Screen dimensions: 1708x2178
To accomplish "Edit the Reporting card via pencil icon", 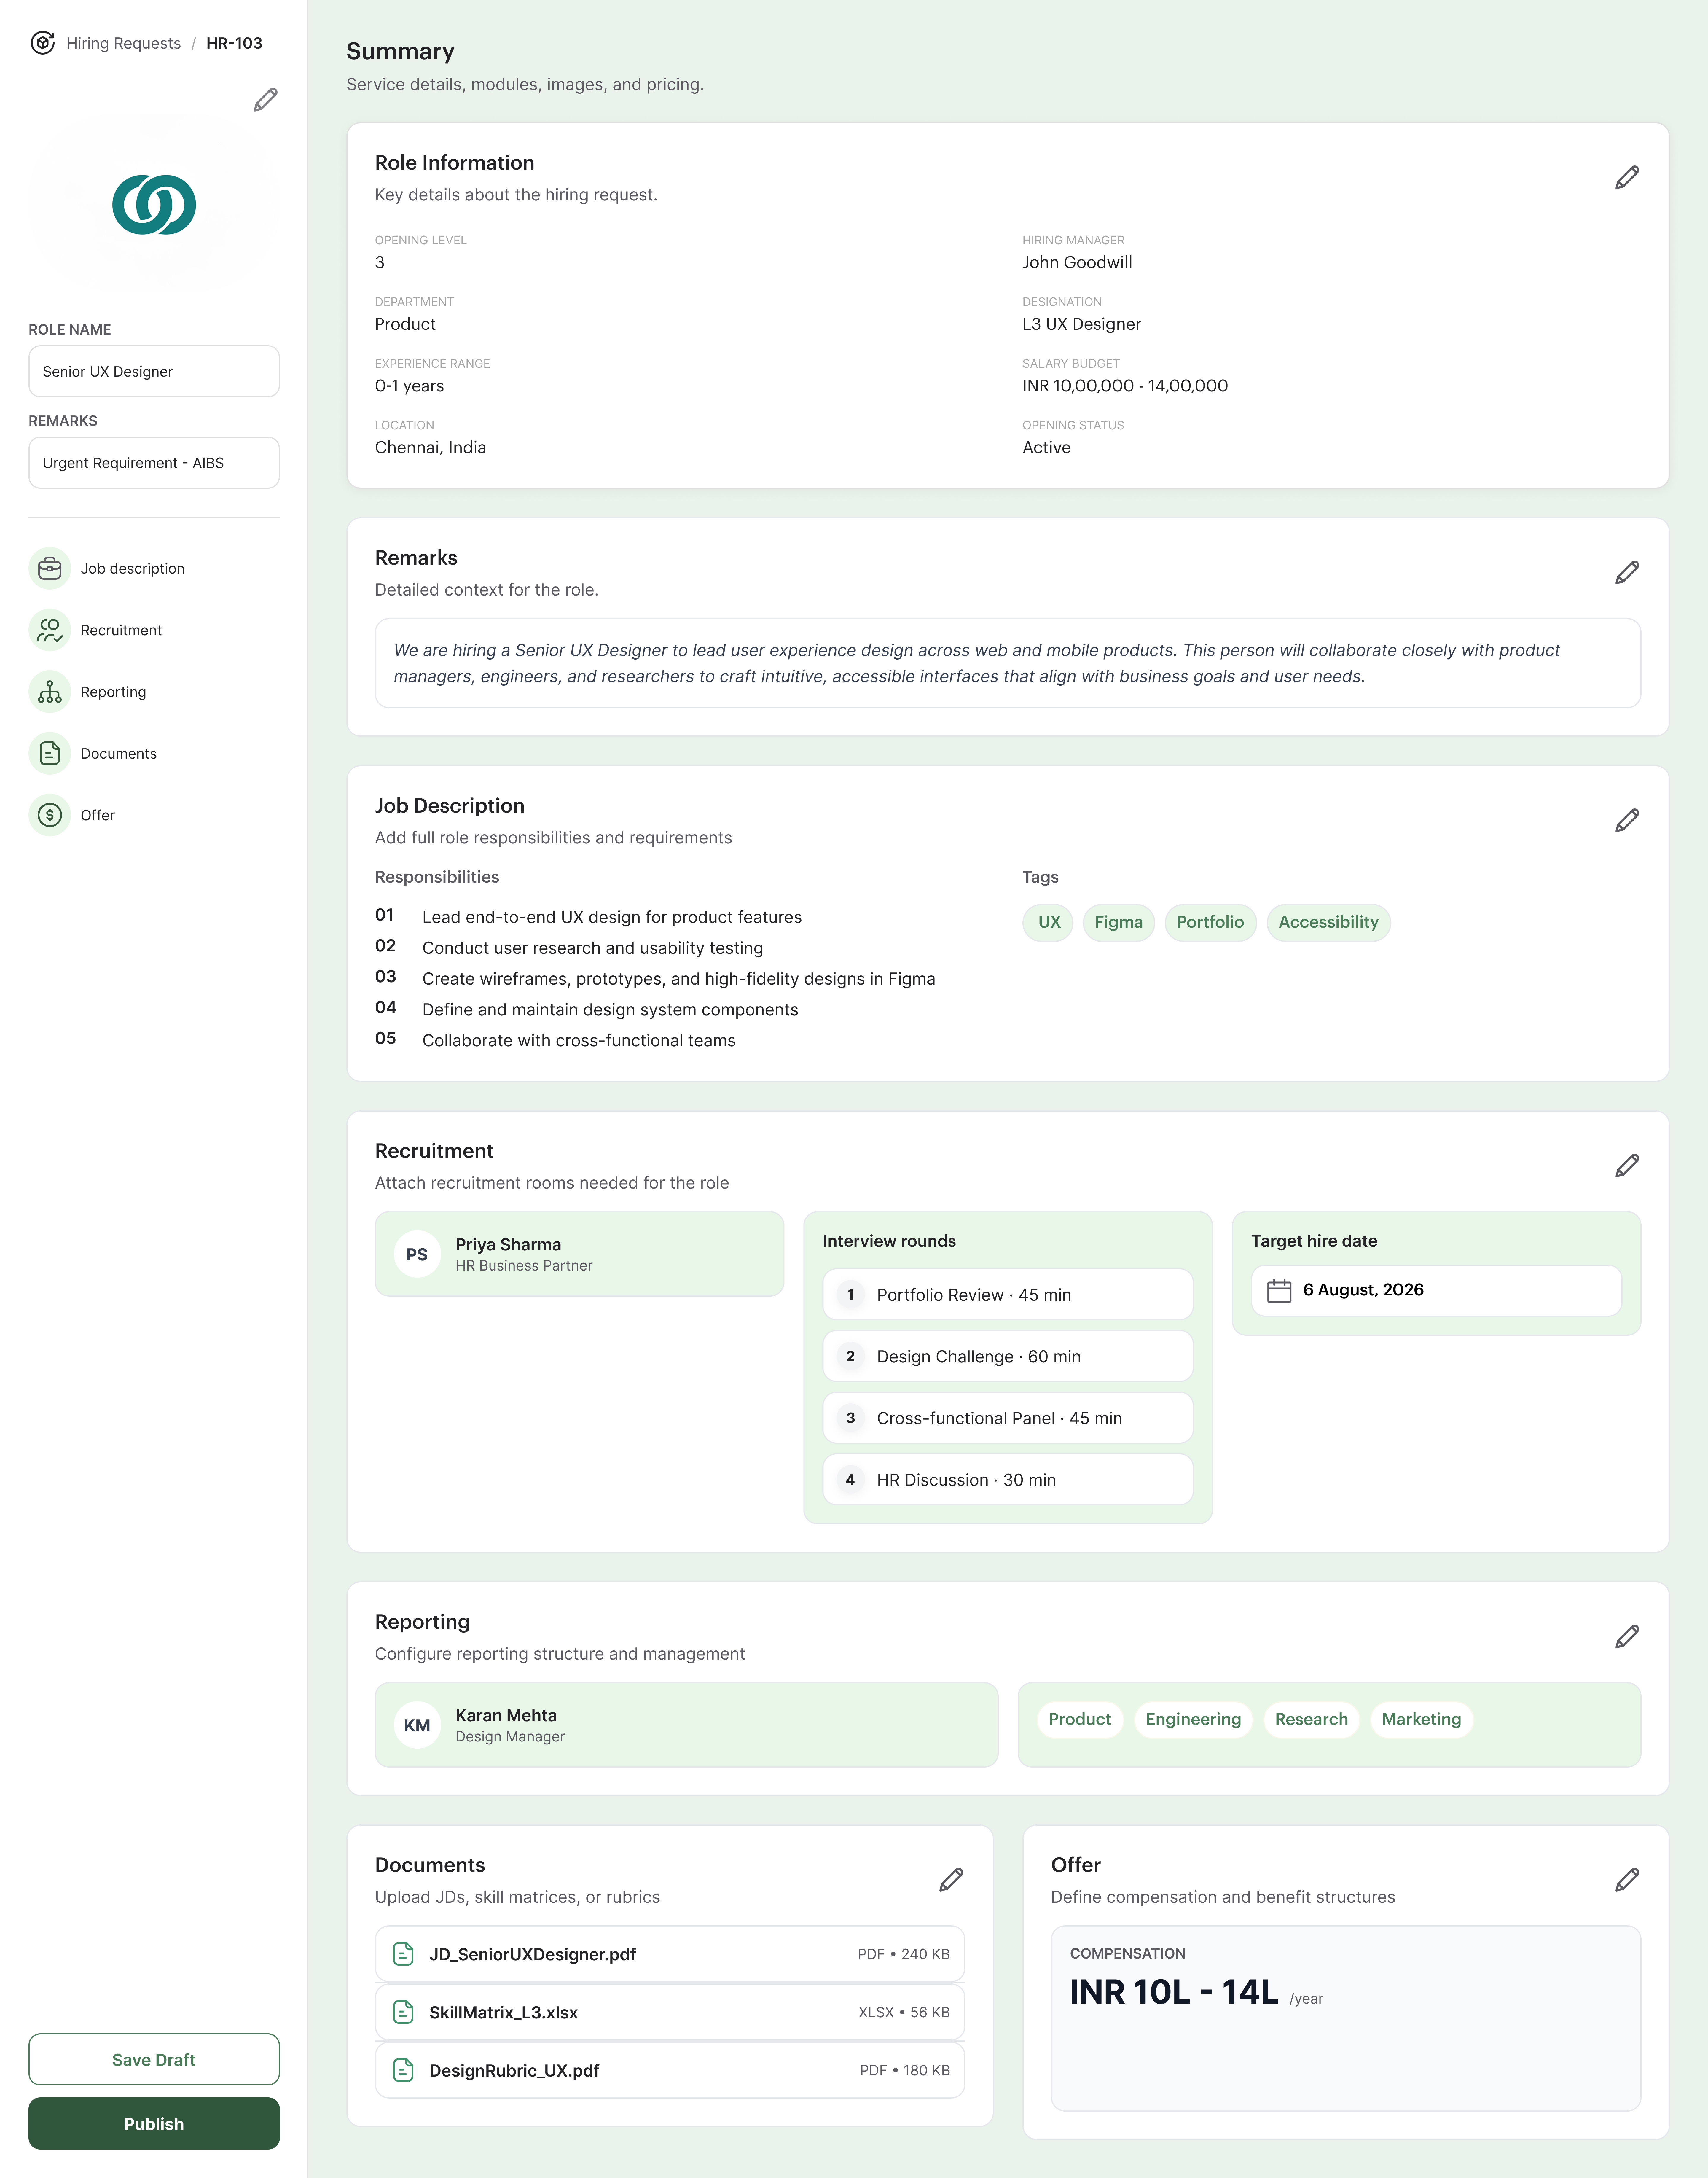I will click(x=1627, y=1637).
